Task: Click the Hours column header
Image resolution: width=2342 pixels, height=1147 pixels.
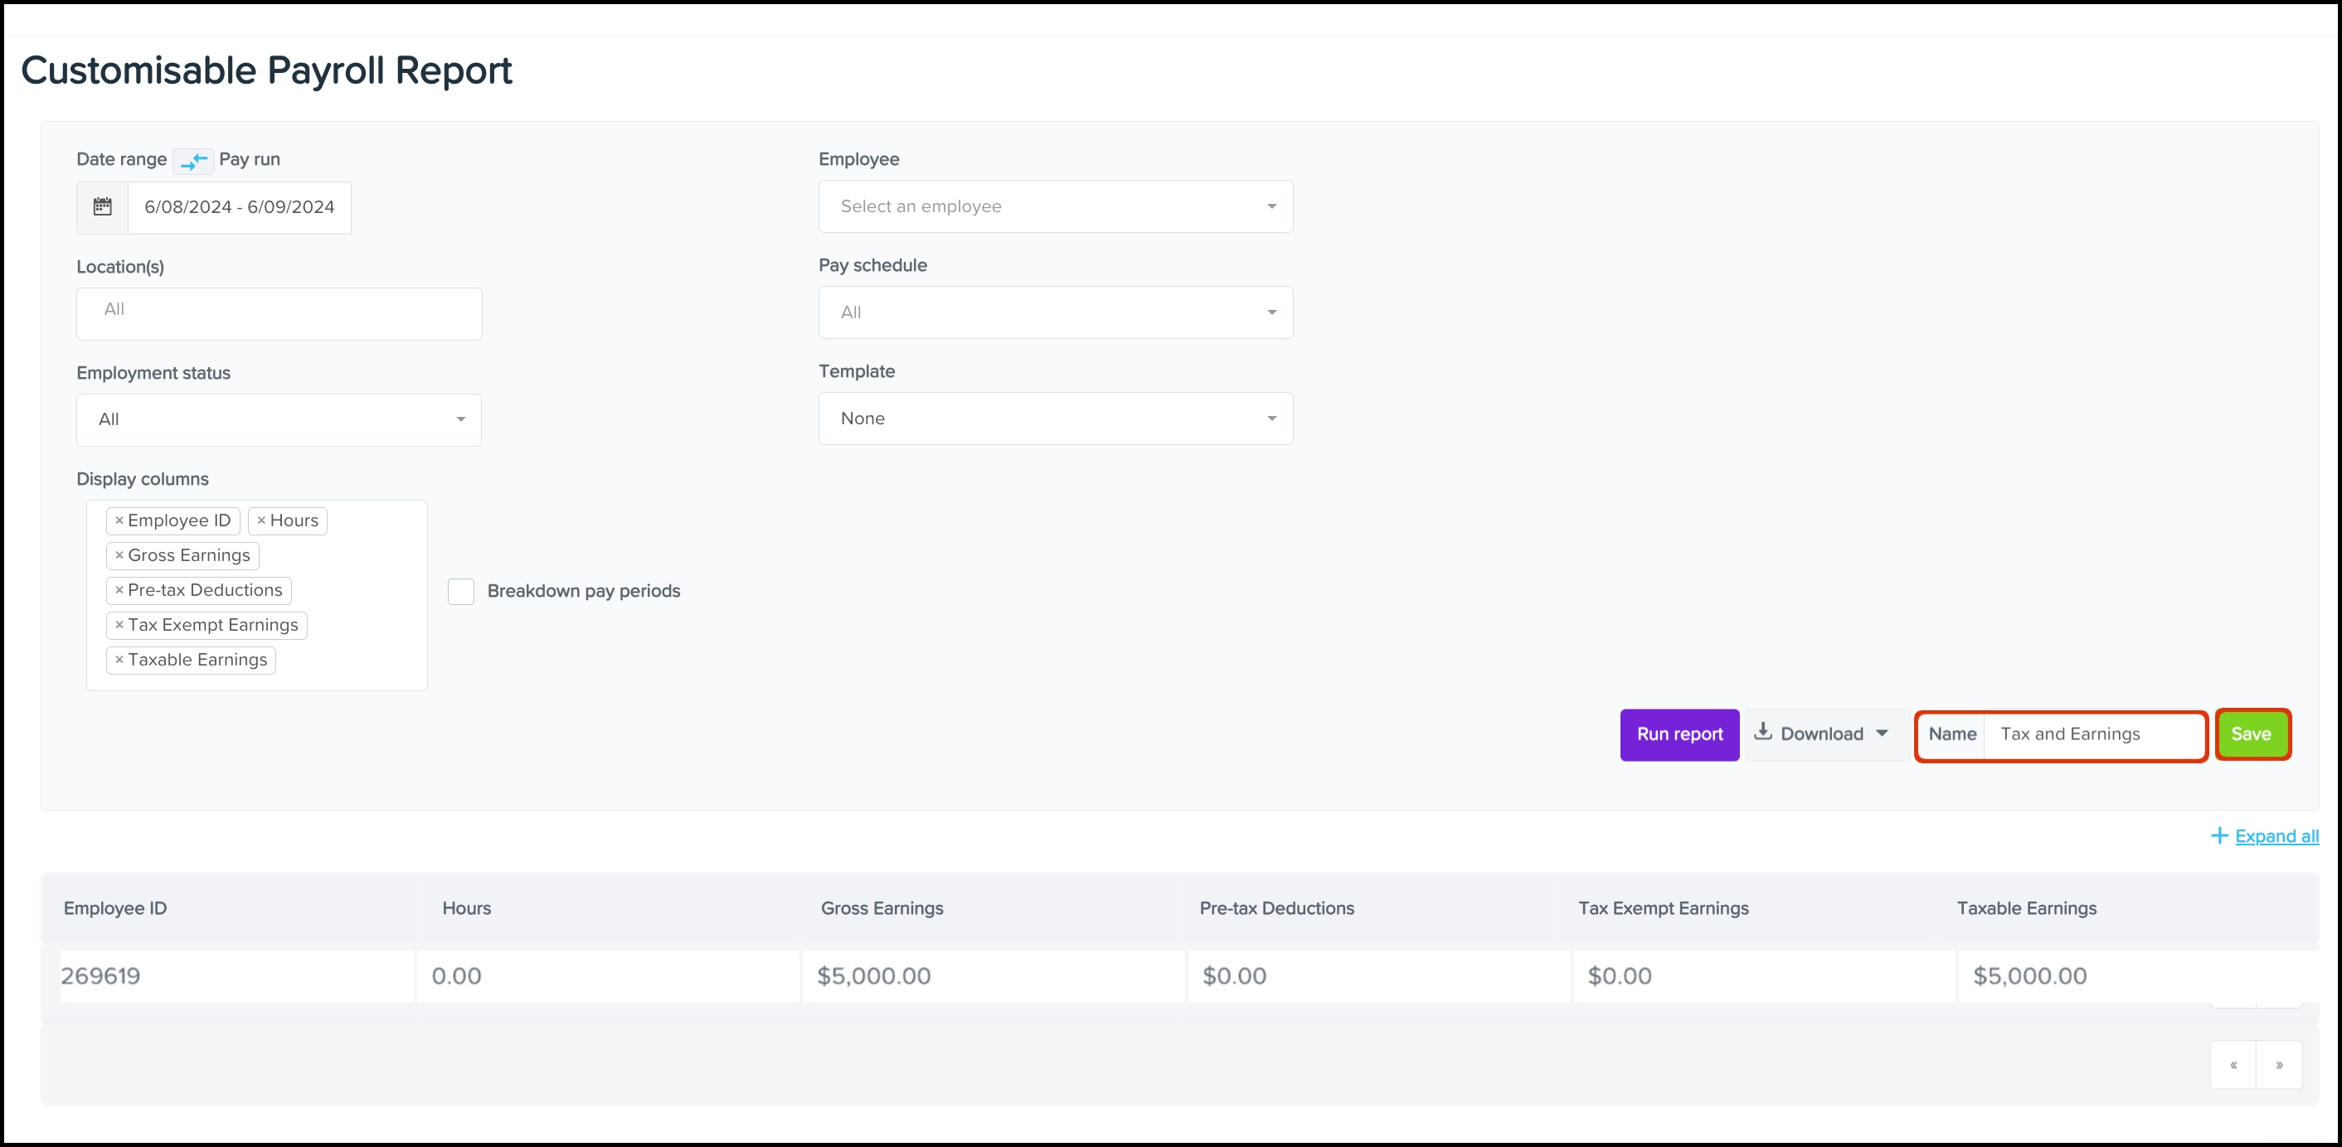Action: pyautogui.click(x=466, y=909)
